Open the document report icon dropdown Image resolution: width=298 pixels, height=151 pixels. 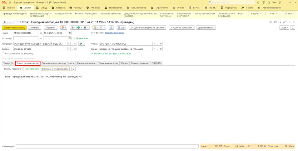click(x=73, y=28)
